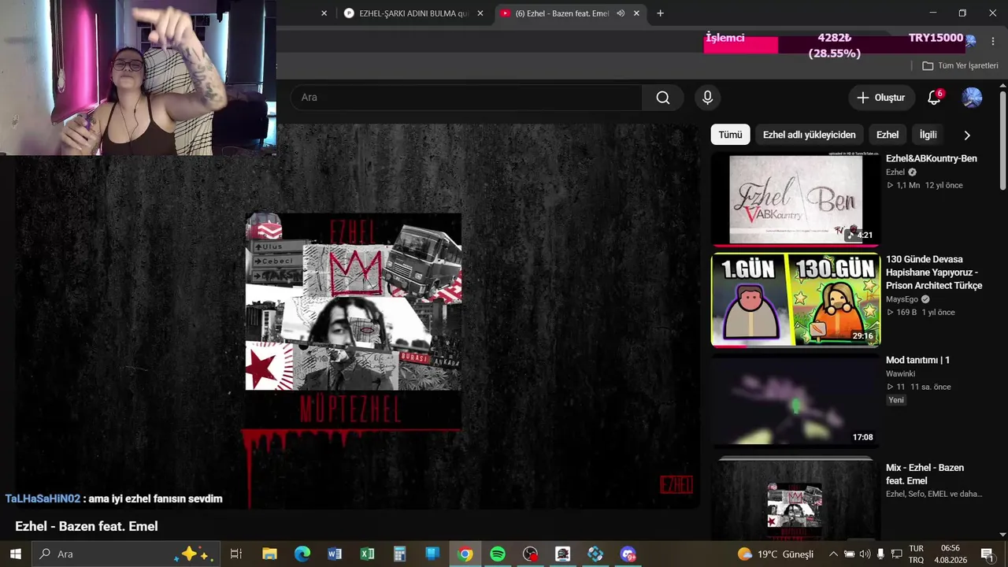Open the MaysEgo channel name
The width and height of the screenshot is (1008, 567).
(x=902, y=299)
